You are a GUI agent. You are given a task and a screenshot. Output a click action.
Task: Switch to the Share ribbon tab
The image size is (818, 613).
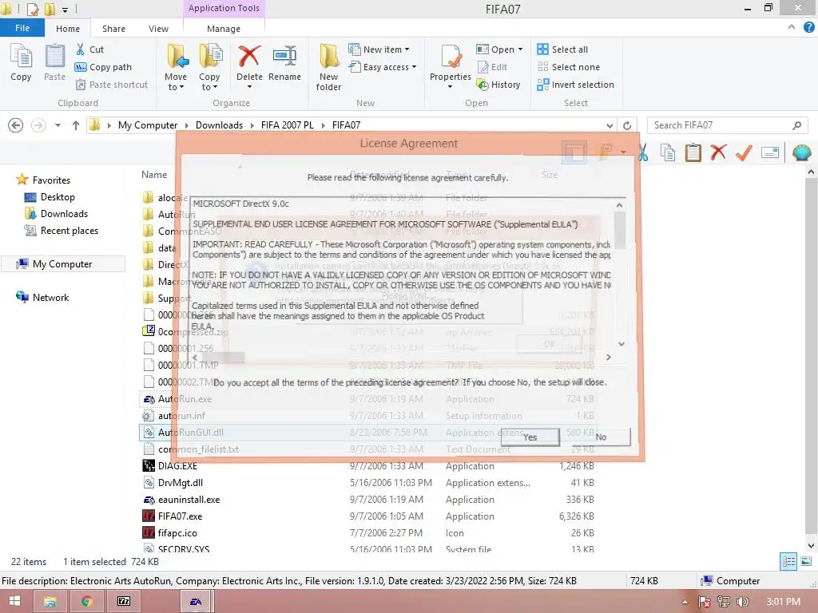[x=113, y=29]
